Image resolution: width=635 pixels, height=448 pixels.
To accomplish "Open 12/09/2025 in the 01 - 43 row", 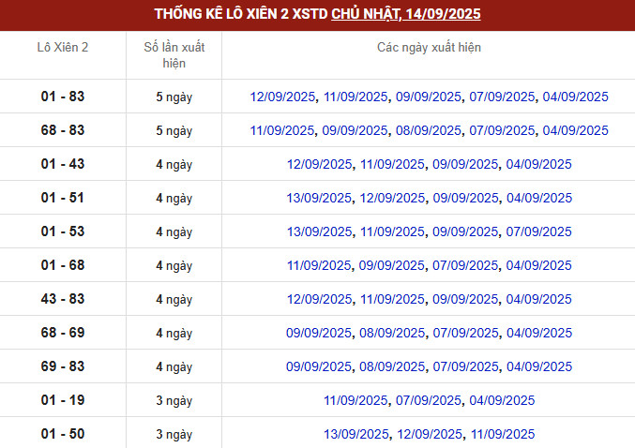I will tap(320, 164).
